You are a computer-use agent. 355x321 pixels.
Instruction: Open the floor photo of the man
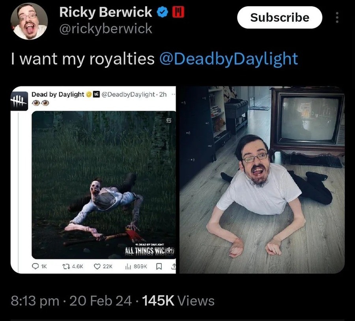pyautogui.click(x=262, y=180)
